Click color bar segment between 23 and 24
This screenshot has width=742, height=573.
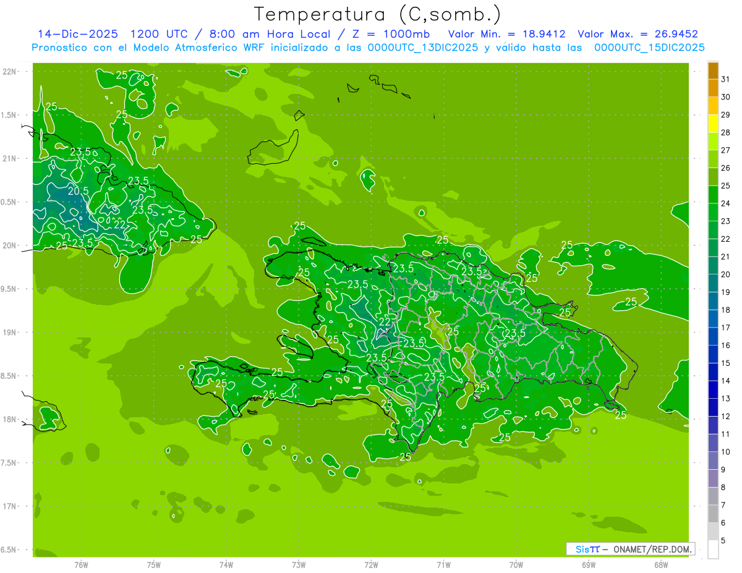[x=713, y=213]
